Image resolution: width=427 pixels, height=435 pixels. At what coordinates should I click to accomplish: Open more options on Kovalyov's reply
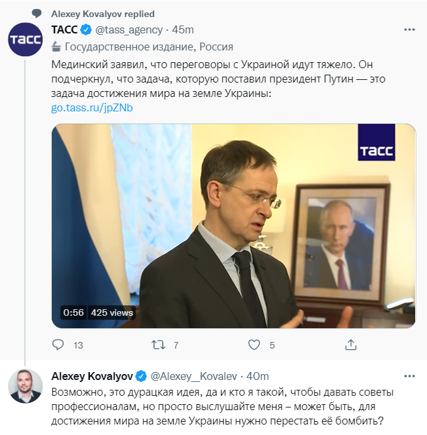pos(409,377)
